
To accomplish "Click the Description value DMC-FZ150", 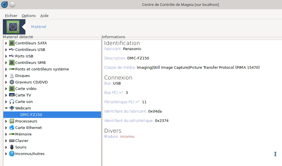I will [138, 58].
